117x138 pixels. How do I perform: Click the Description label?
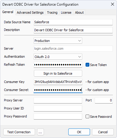(12, 30)
